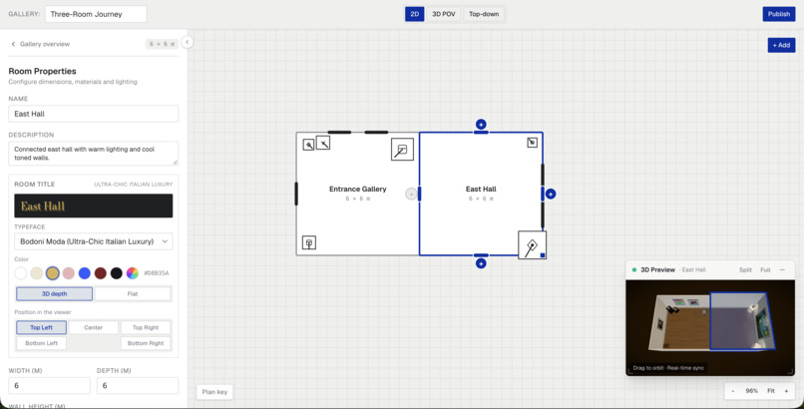Click the blue resize handle on East Hall's corner object
The width and height of the screenshot is (804, 409).
(x=543, y=254)
